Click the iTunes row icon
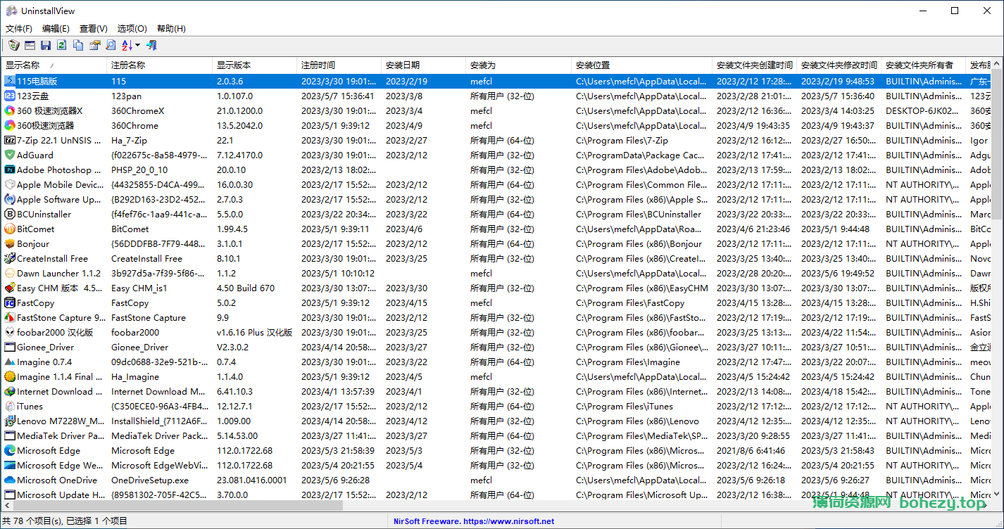This screenshot has height=529, width=1004. pyautogui.click(x=10, y=406)
